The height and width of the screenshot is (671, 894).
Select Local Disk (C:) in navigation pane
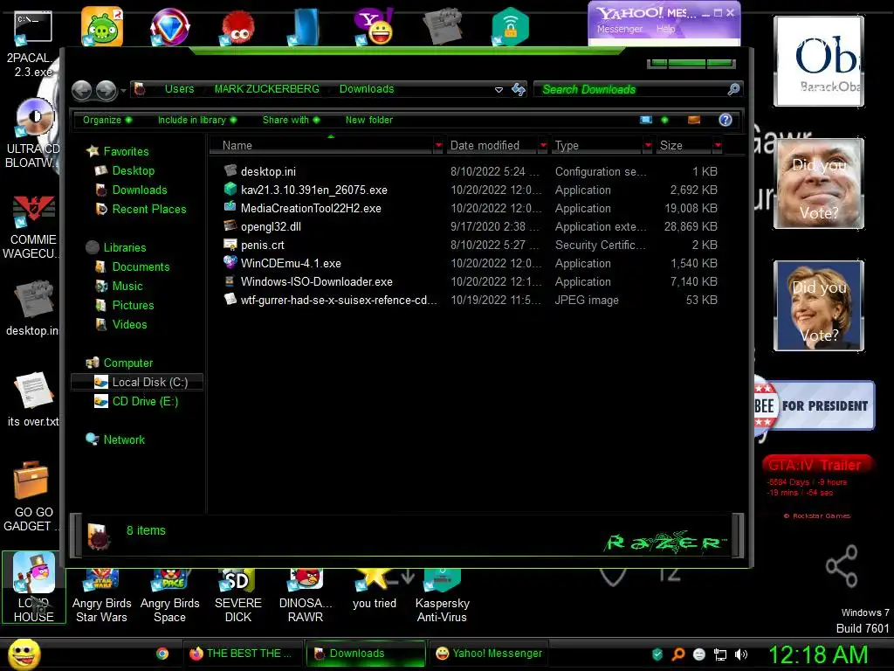(x=137, y=382)
